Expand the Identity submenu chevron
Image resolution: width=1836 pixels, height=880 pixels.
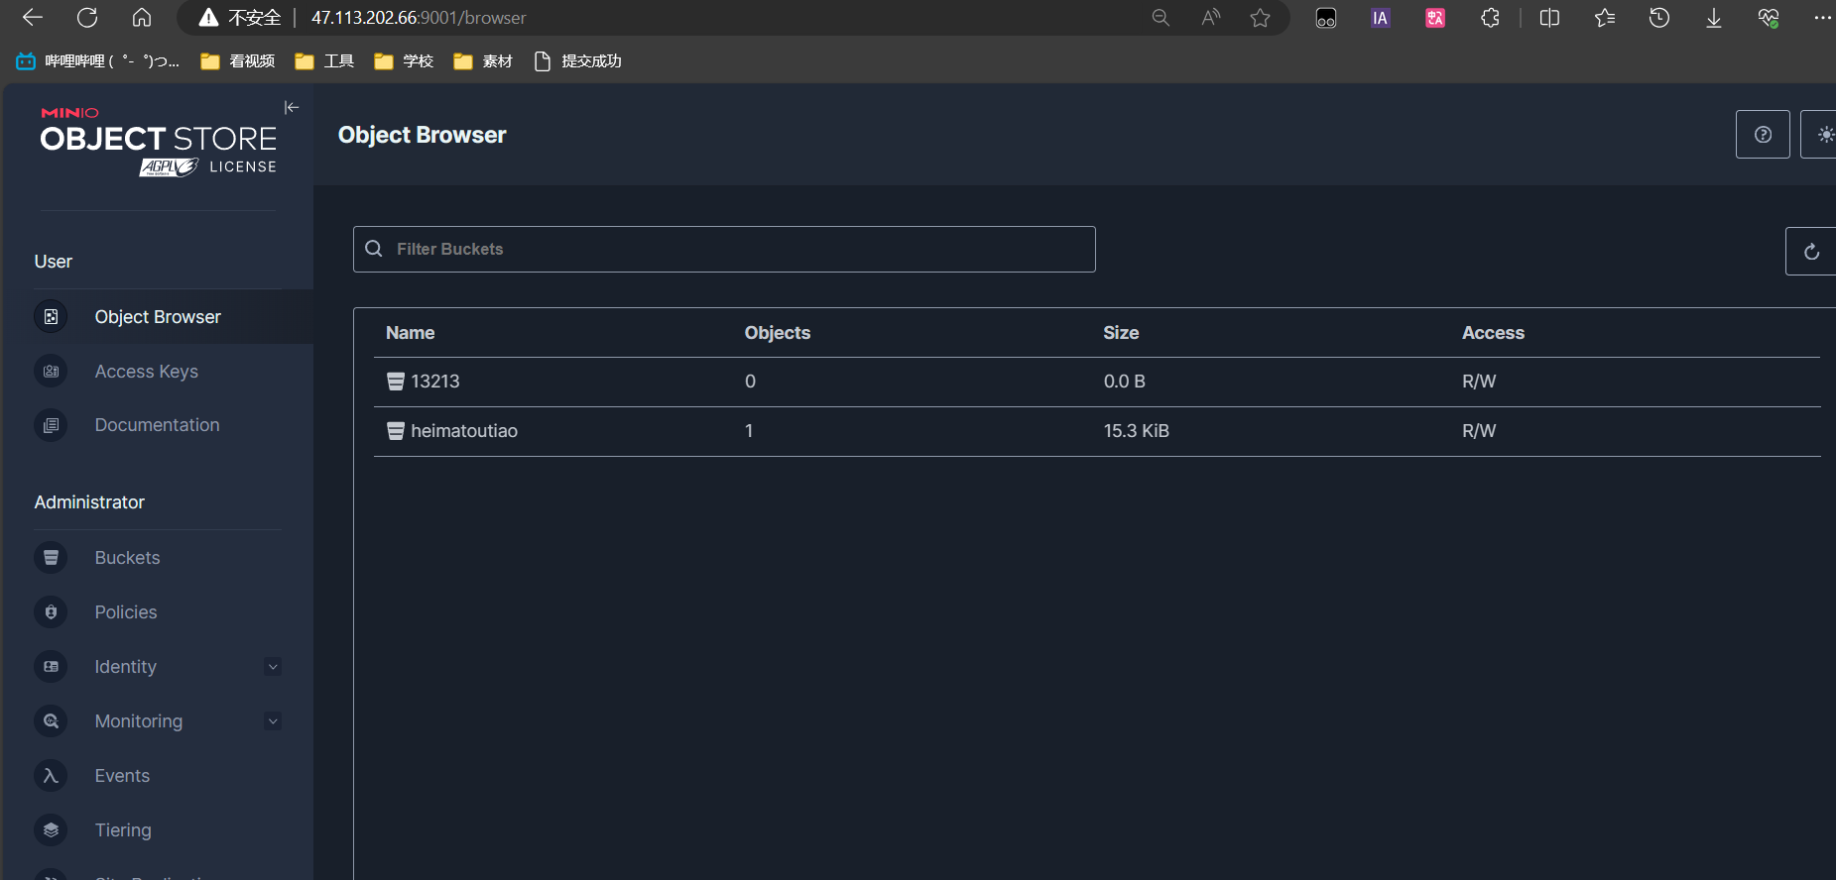click(273, 667)
